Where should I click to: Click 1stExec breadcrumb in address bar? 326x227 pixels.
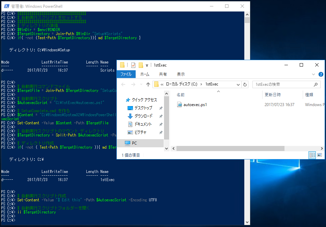click(x=212, y=84)
